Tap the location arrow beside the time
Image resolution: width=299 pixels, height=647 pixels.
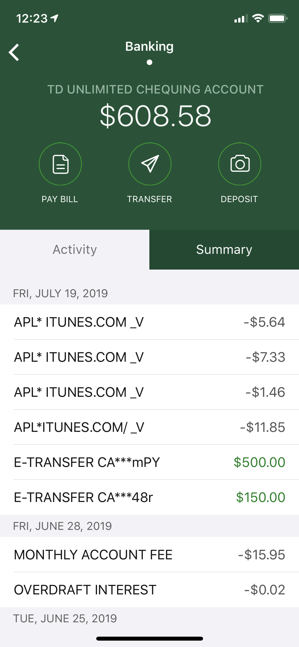55,18
